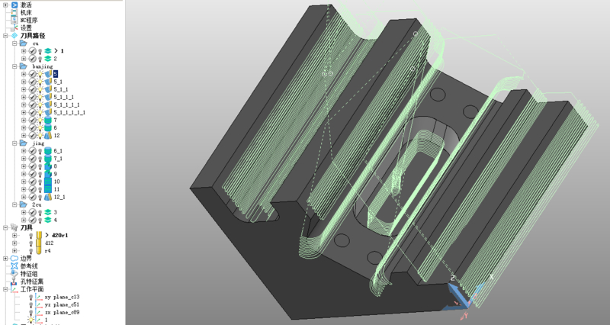
Task: Click the strategy icon of toolpath 12
Action: (48, 136)
